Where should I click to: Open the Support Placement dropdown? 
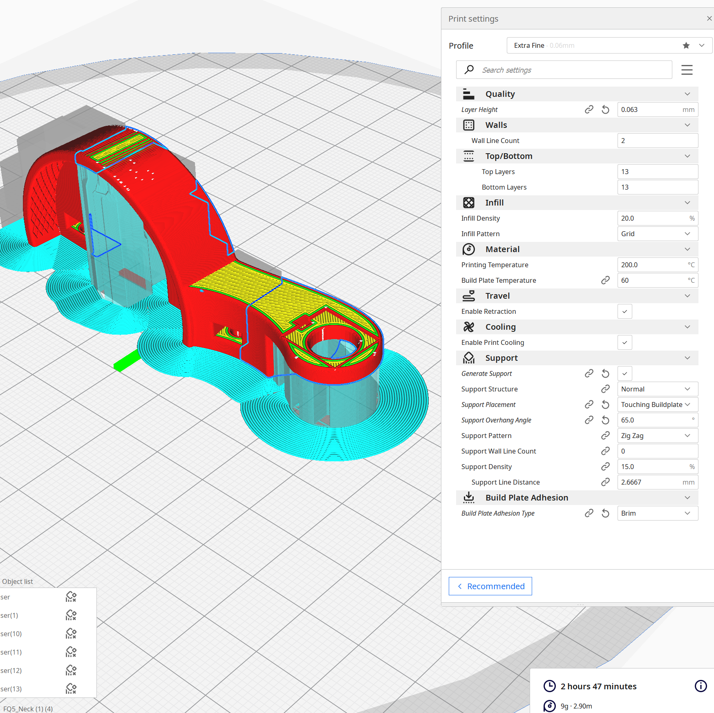tap(657, 405)
